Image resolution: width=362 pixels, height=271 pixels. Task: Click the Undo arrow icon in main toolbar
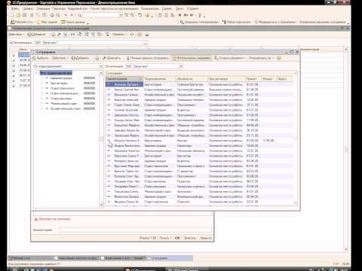pos(66,15)
